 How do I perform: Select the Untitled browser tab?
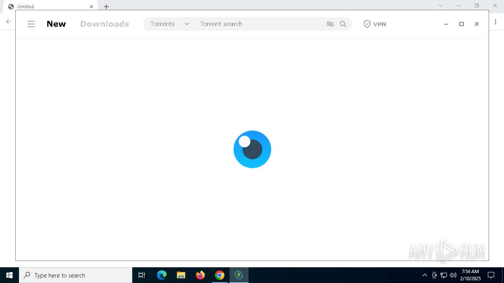pyautogui.click(x=50, y=7)
